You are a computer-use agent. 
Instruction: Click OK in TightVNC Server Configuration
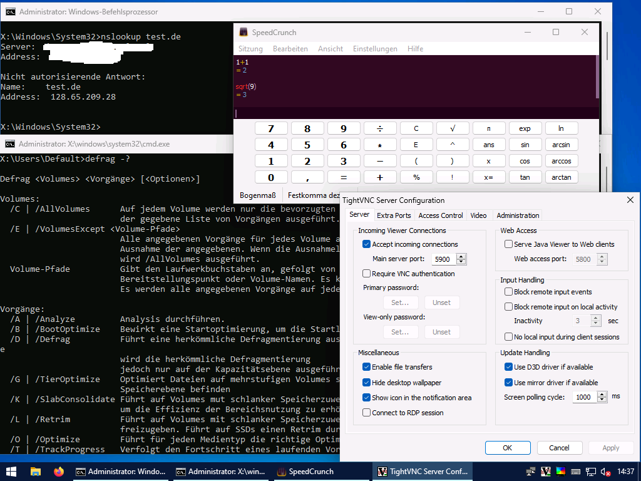point(507,448)
